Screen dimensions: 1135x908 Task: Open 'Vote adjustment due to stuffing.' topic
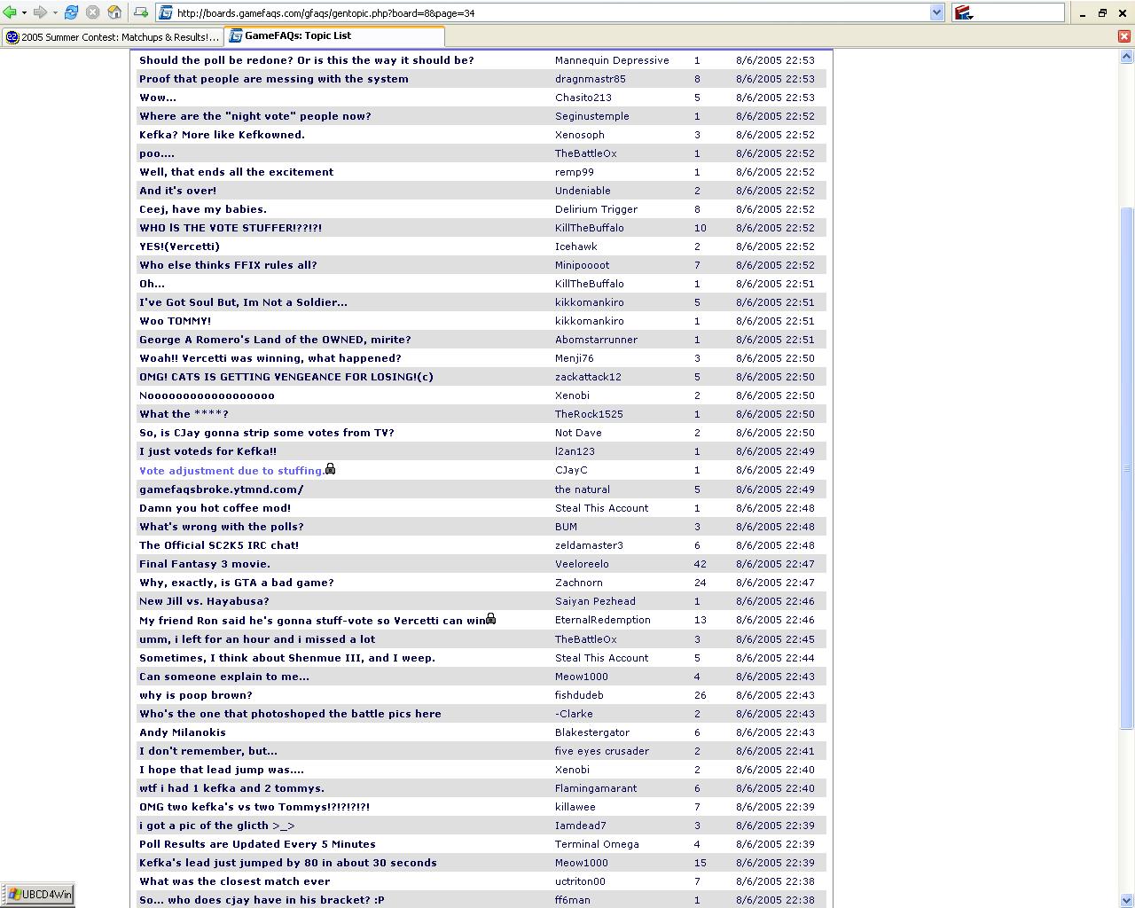click(231, 471)
